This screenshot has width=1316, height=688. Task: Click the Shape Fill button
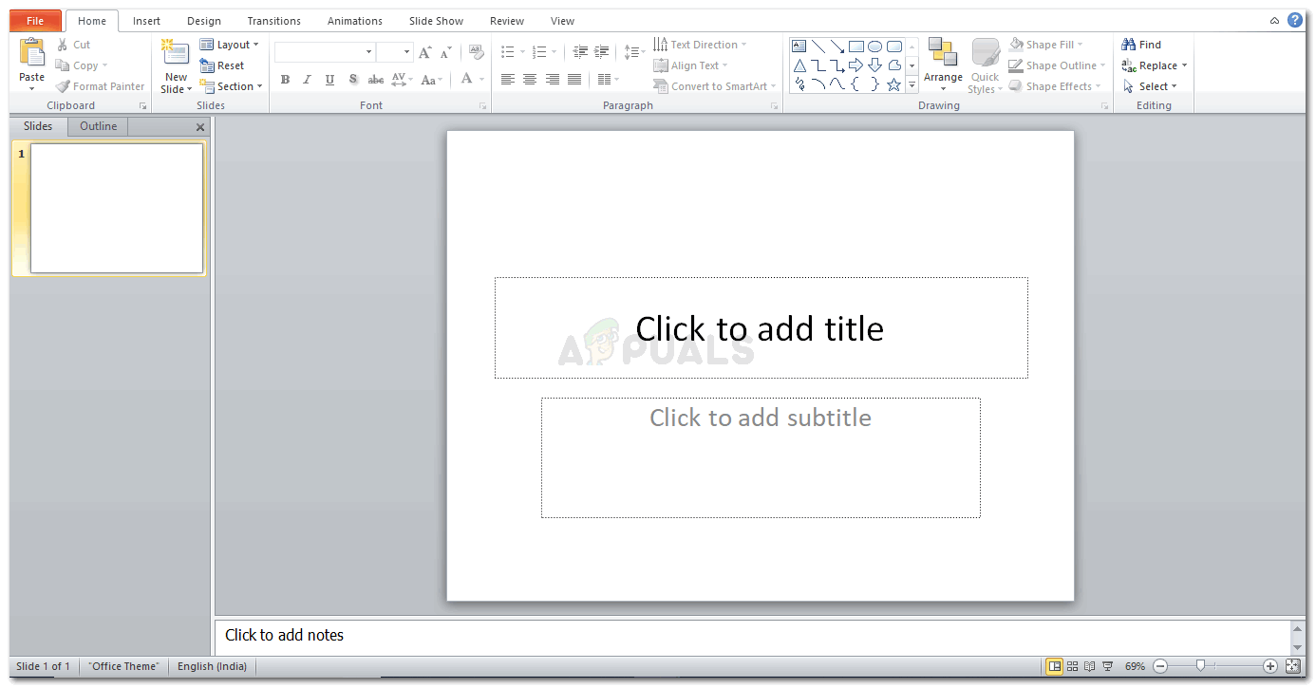tap(1045, 45)
